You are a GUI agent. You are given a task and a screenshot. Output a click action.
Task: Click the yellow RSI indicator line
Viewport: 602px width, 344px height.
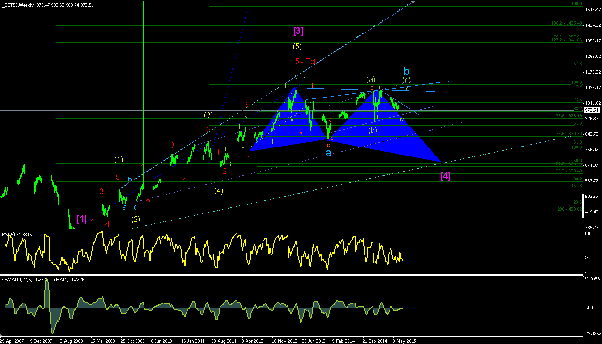[x=203, y=252]
